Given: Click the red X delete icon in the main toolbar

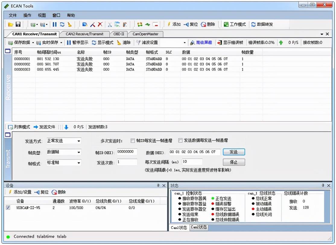Looking at the screenshot, I should [100, 24].
